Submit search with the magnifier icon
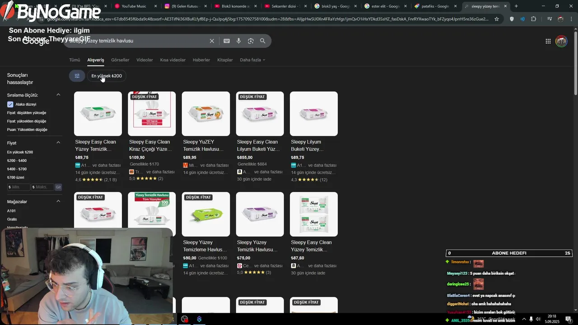This screenshot has width=578, height=325. [262, 41]
